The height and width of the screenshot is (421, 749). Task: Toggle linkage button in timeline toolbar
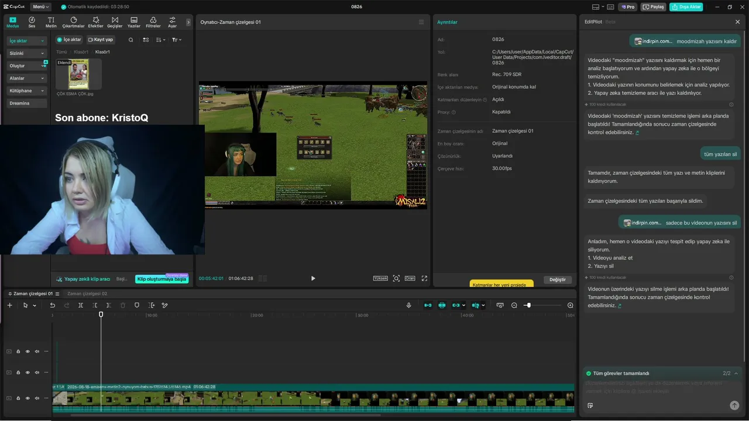tap(456, 305)
